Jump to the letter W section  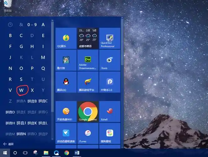pos(21,90)
